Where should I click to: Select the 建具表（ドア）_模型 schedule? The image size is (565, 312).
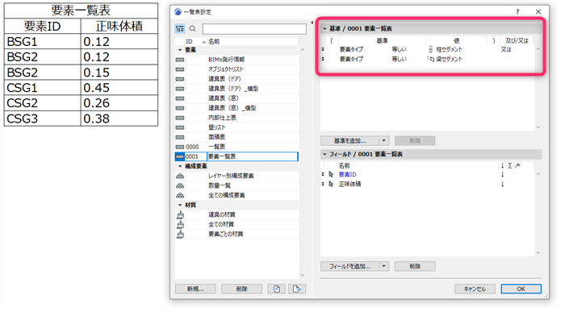tap(236, 89)
